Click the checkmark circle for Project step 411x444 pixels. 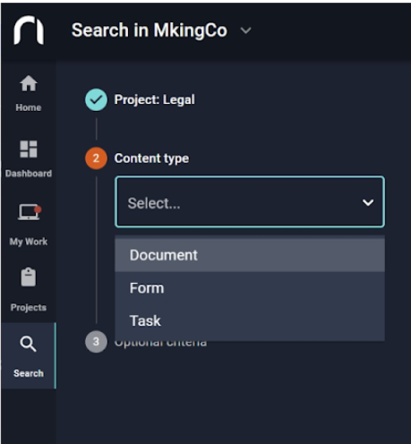pyautogui.click(x=96, y=100)
